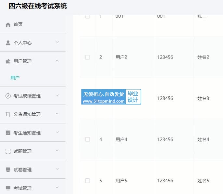Open the 公告通知管理 menu

point(33,114)
